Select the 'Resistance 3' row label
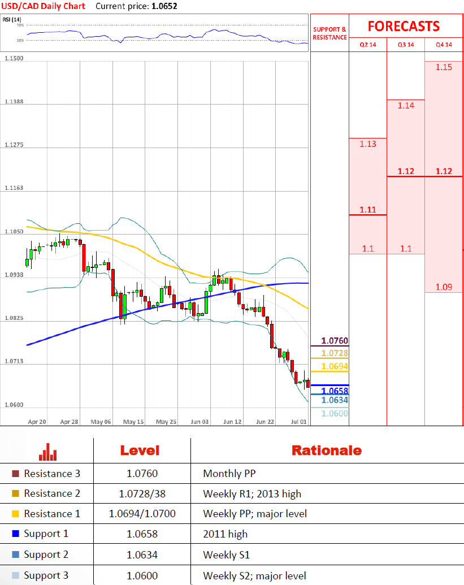This screenshot has height=585, width=464. click(52, 474)
